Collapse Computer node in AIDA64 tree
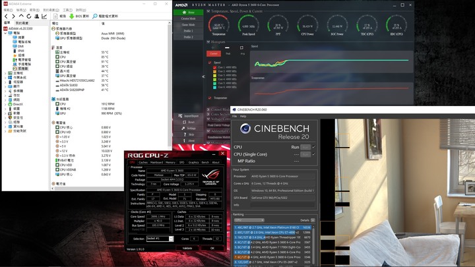This screenshot has width=475, height=267. pyautogui.click(x=5, y=33)
